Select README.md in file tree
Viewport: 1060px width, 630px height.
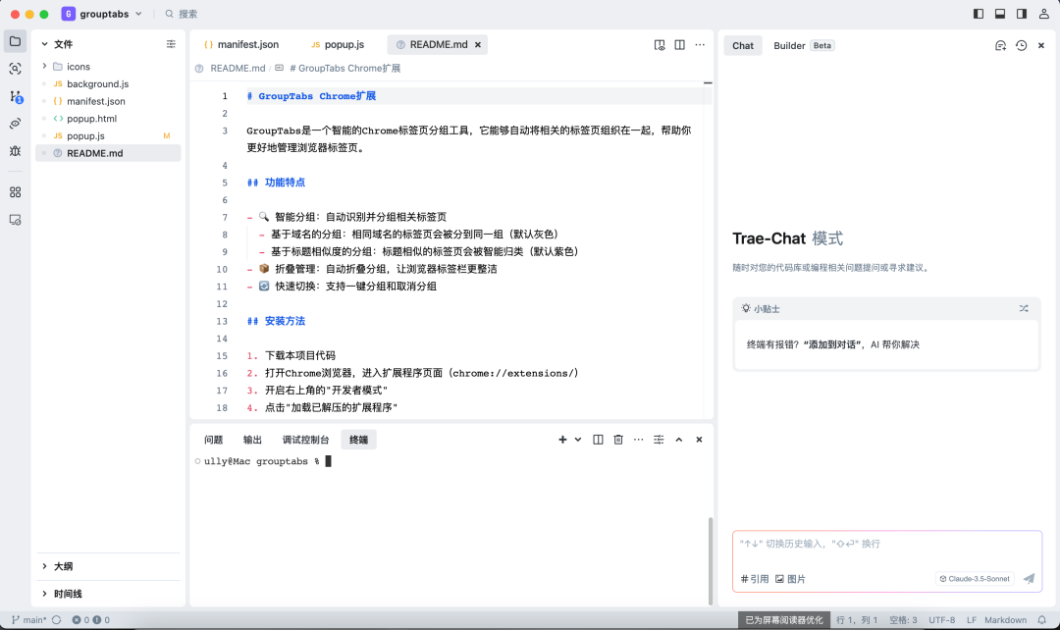point(108,153)
